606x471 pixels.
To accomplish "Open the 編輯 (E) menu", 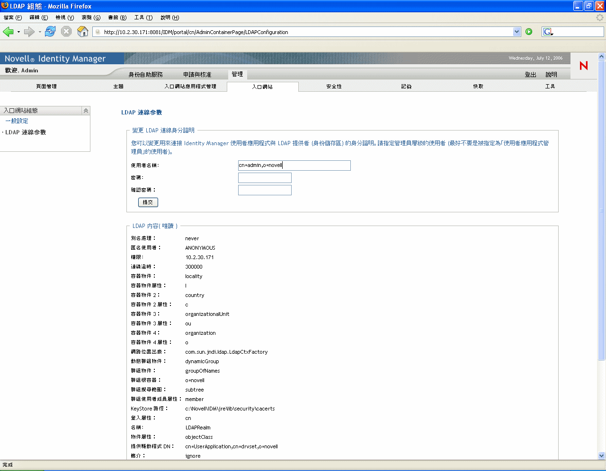I will point(39,17).
